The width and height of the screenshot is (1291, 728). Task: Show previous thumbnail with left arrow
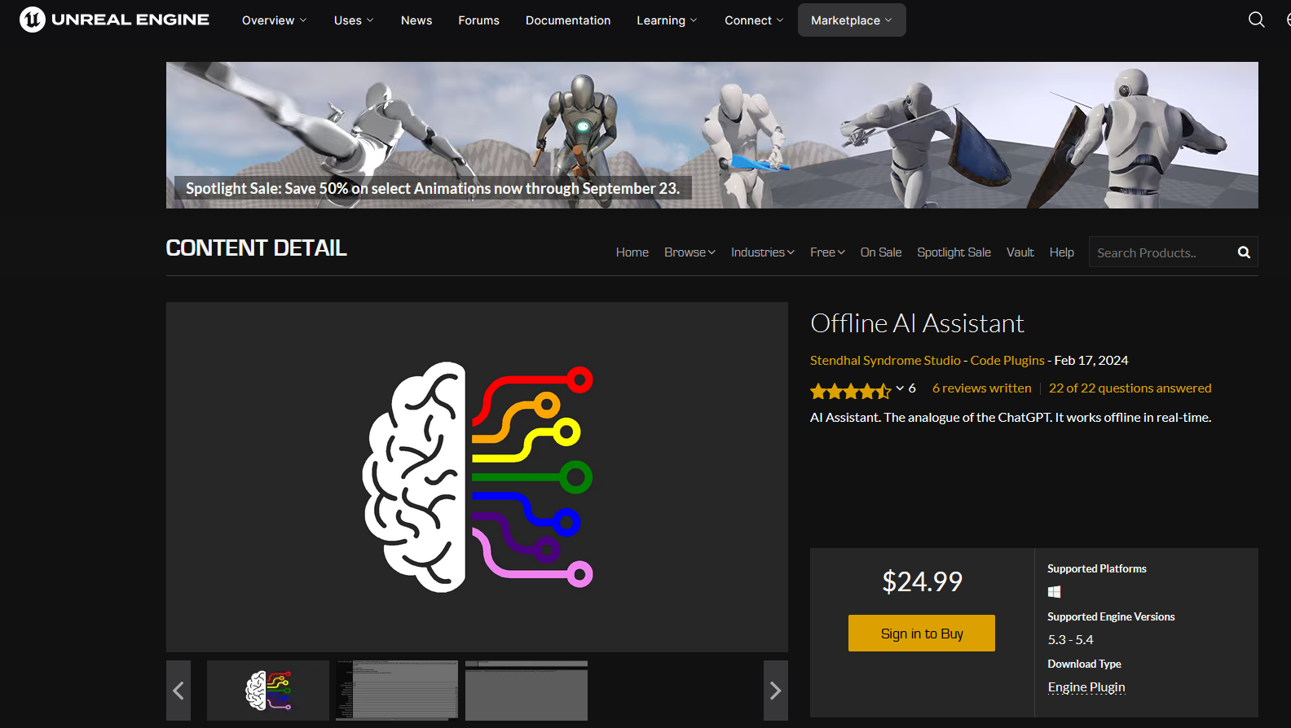click(178, 691)
